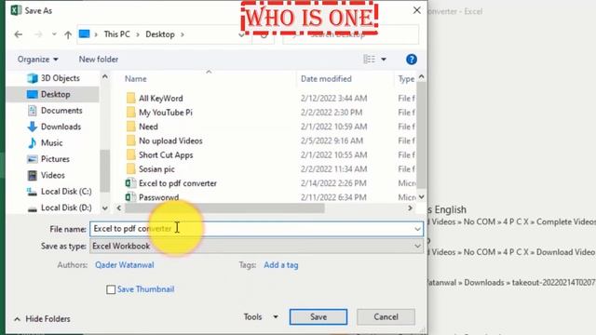Select the Short Cut Apps folder

tap(166, 155)
